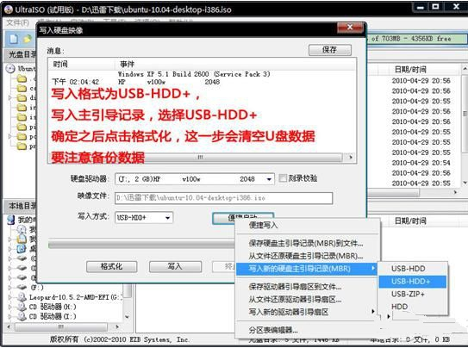Select CD drive (H:) icon

point(22,307)
